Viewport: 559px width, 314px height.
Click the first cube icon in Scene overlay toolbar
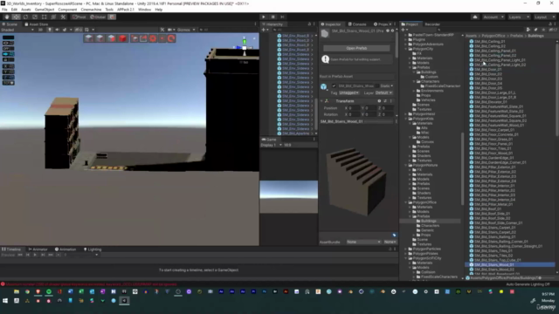click(89, 38)
